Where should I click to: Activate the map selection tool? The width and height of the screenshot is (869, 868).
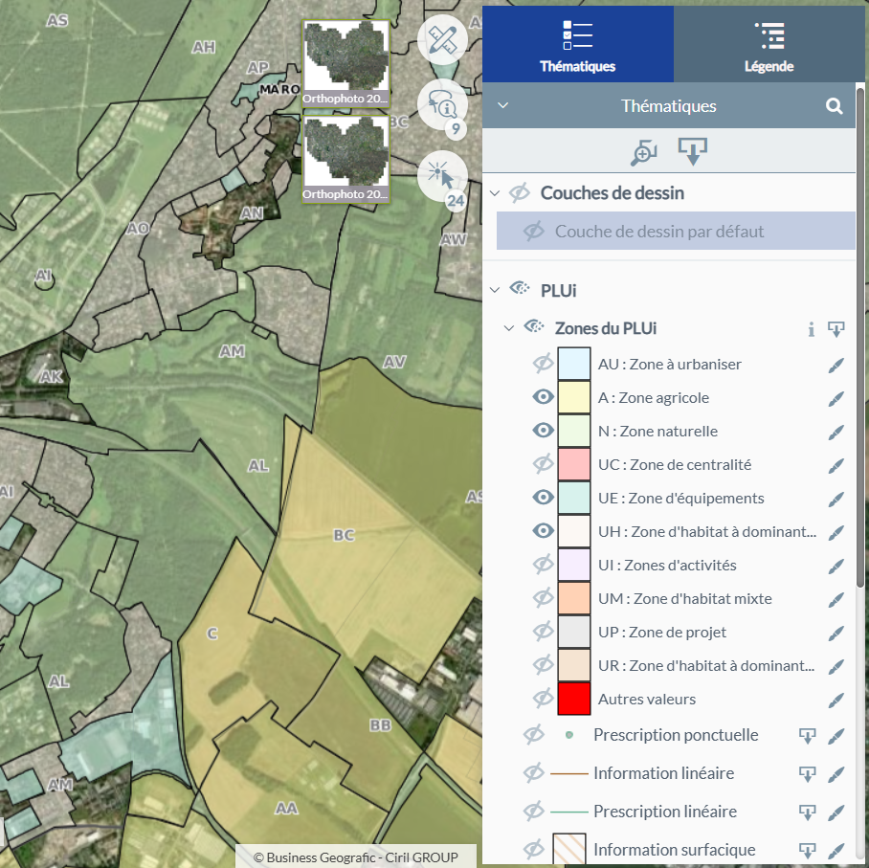(x=441, y=175)
